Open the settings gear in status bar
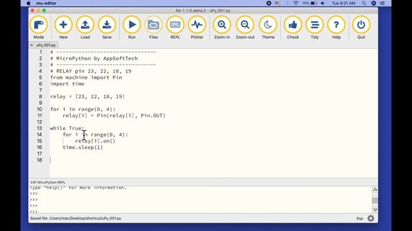The width and height of the screenshot is (412, 231). pyautogui.click(x=371, y=218)
